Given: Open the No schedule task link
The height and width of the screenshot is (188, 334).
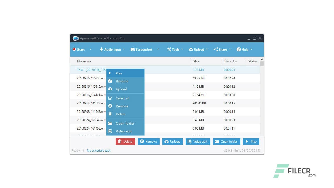Looking at the screenshot, I should 99,150.
